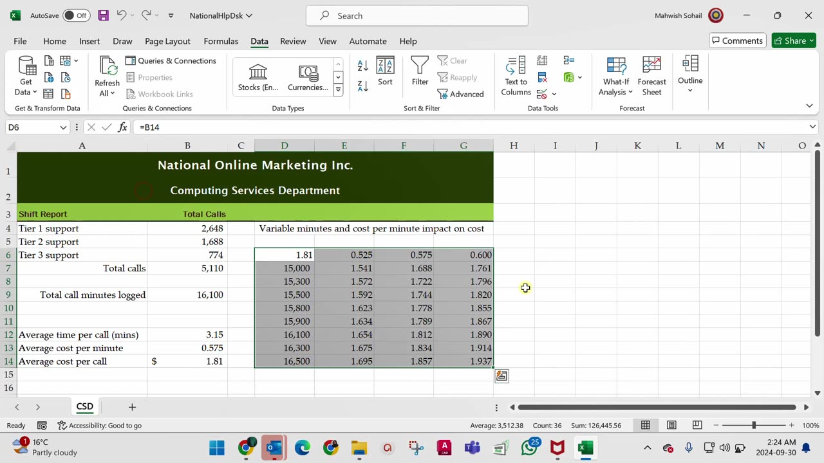Click the zoom in plus
Image resolution: width=824 pixels, height=463 pixels.
point(791,425)
